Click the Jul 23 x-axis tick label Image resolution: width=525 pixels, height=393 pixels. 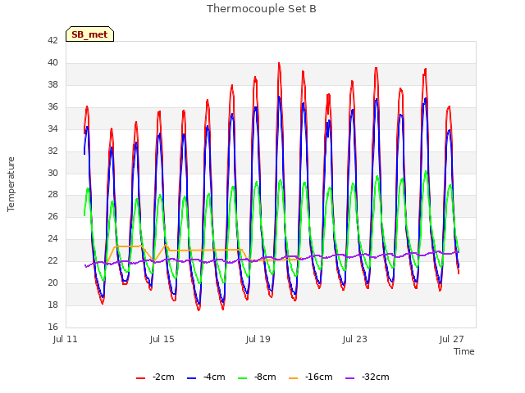click(x=355, y=339)
